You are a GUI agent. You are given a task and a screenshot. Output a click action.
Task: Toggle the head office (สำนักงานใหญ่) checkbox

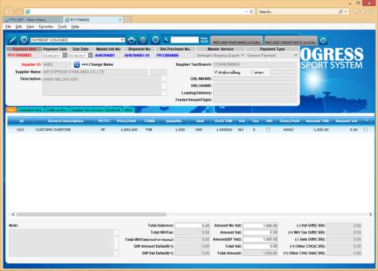click(x=216, y=72)
